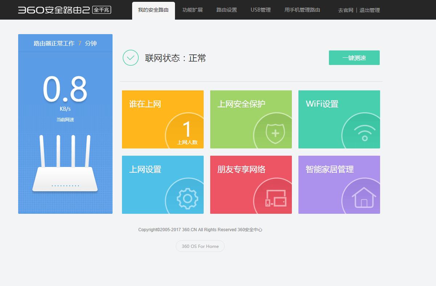This screenshot has height=286, width=436.
Task: Click the green checkmark beside 联网状态
Action: pyautogui.click(x=130, y=58)
